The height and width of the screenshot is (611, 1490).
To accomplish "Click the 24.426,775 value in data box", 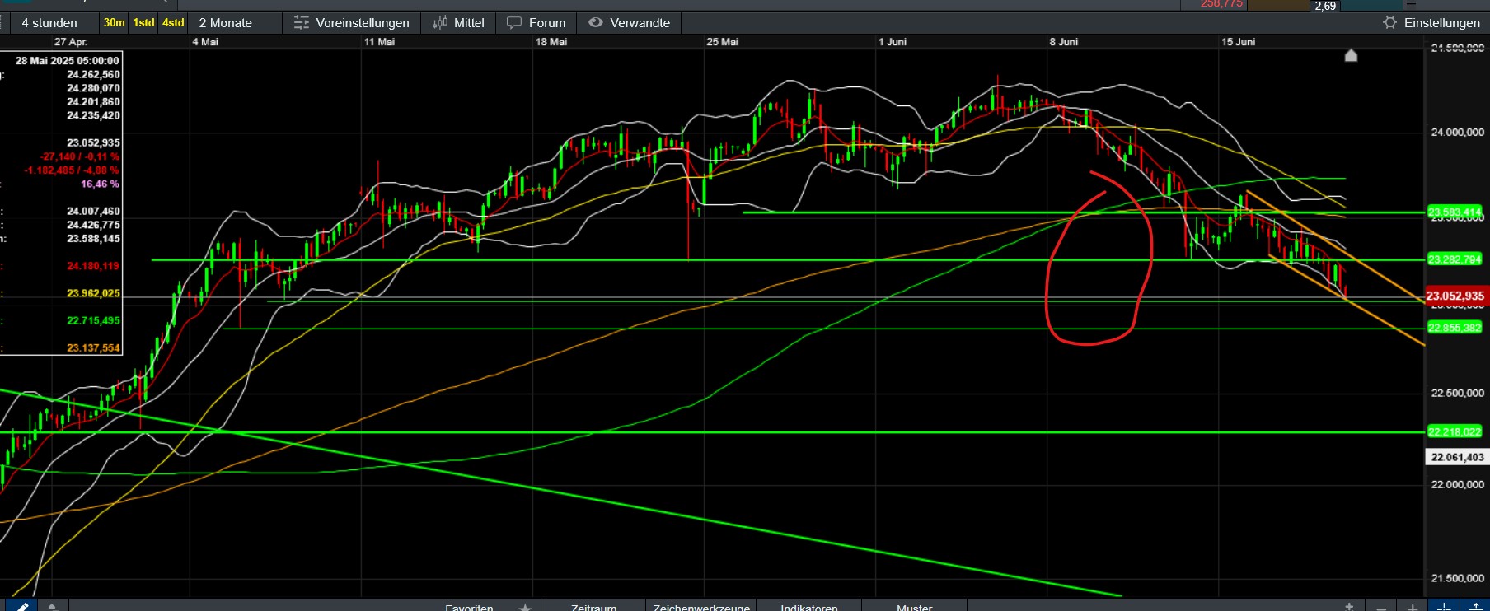I will (x=93, y=225).
